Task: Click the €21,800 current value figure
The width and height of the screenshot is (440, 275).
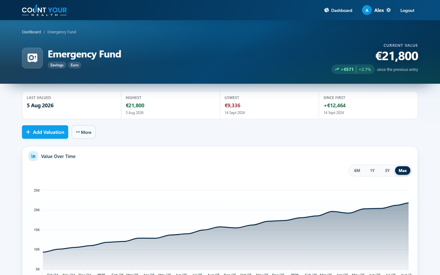Action: [x=397, y=56]
